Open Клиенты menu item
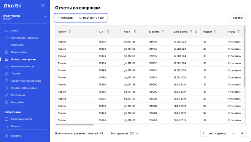Image resolution: width=251 pixels, height=142 pixels. 16,126
